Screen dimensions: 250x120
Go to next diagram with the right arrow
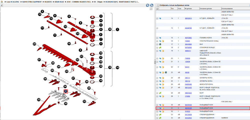152,5
